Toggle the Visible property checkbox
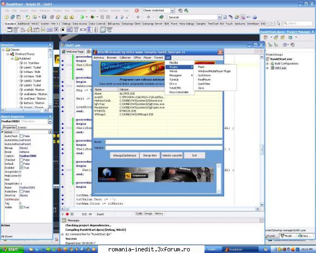316x253 pixels. click(x=21, y=207)
